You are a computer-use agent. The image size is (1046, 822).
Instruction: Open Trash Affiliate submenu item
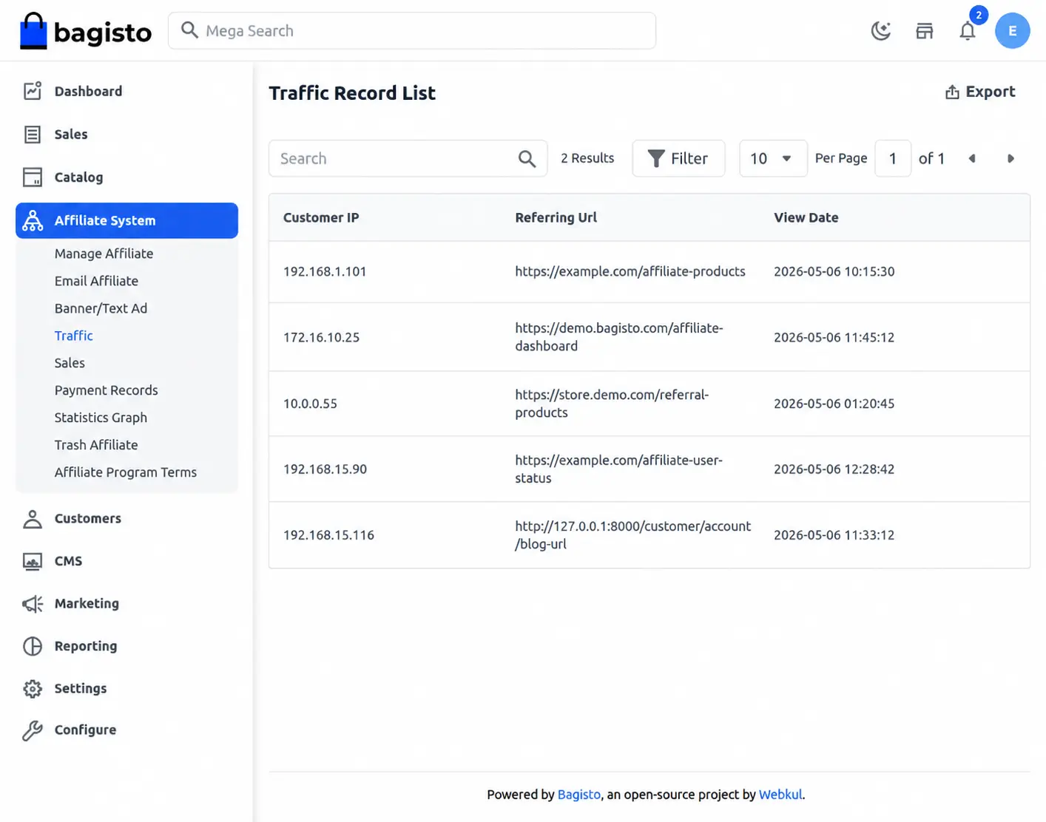(x=96, y=445)
